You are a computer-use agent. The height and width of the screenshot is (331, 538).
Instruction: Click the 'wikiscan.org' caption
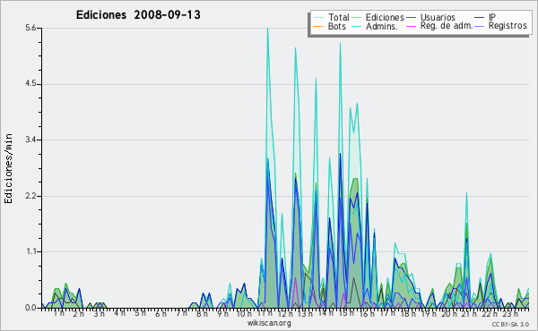269,323
